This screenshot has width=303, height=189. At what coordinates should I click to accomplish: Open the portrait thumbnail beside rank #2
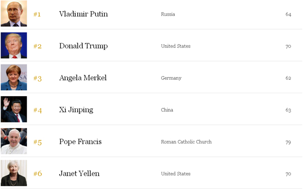click(x=14, y=45)
